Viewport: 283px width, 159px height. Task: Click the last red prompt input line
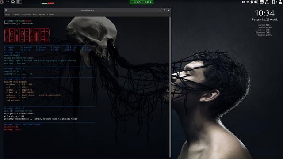coord(14,129)
